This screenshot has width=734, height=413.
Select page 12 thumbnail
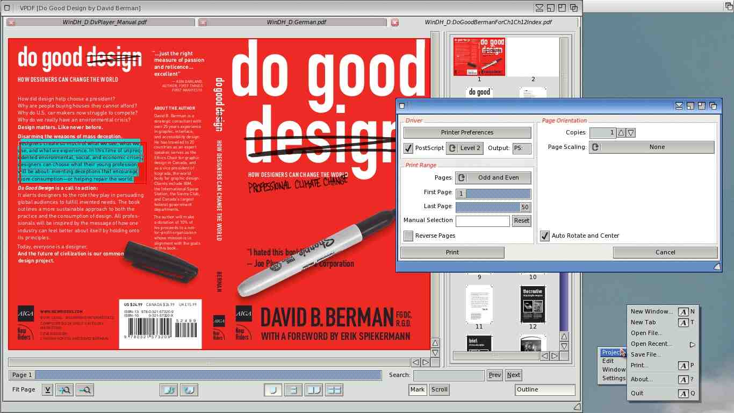tap(533, 304)
